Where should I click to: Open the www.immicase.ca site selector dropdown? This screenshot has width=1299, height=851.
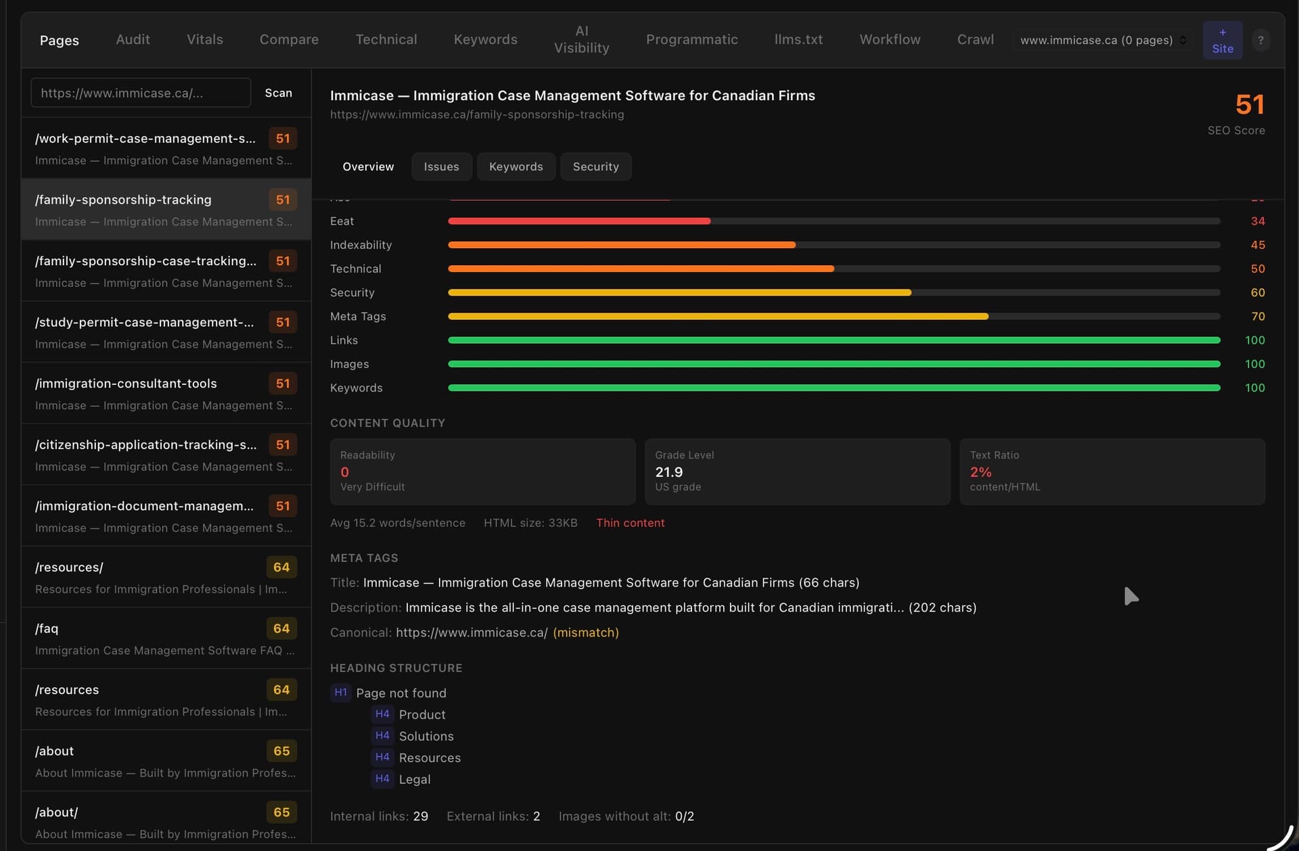[1103, 40]
